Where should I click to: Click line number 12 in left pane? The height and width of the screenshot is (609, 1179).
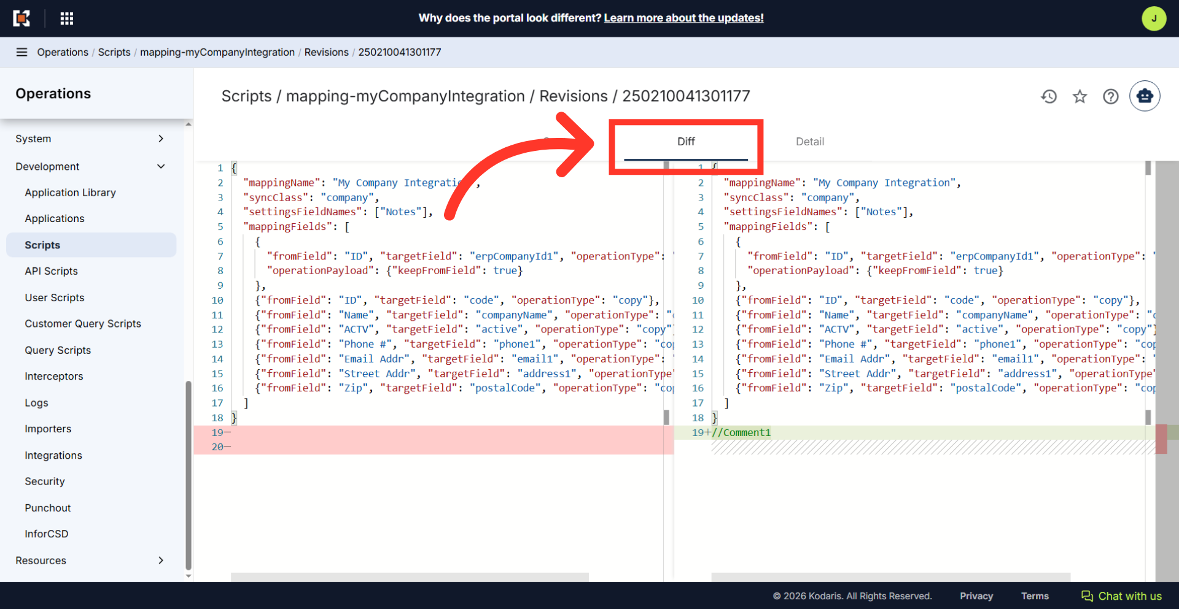click(217, 329)
